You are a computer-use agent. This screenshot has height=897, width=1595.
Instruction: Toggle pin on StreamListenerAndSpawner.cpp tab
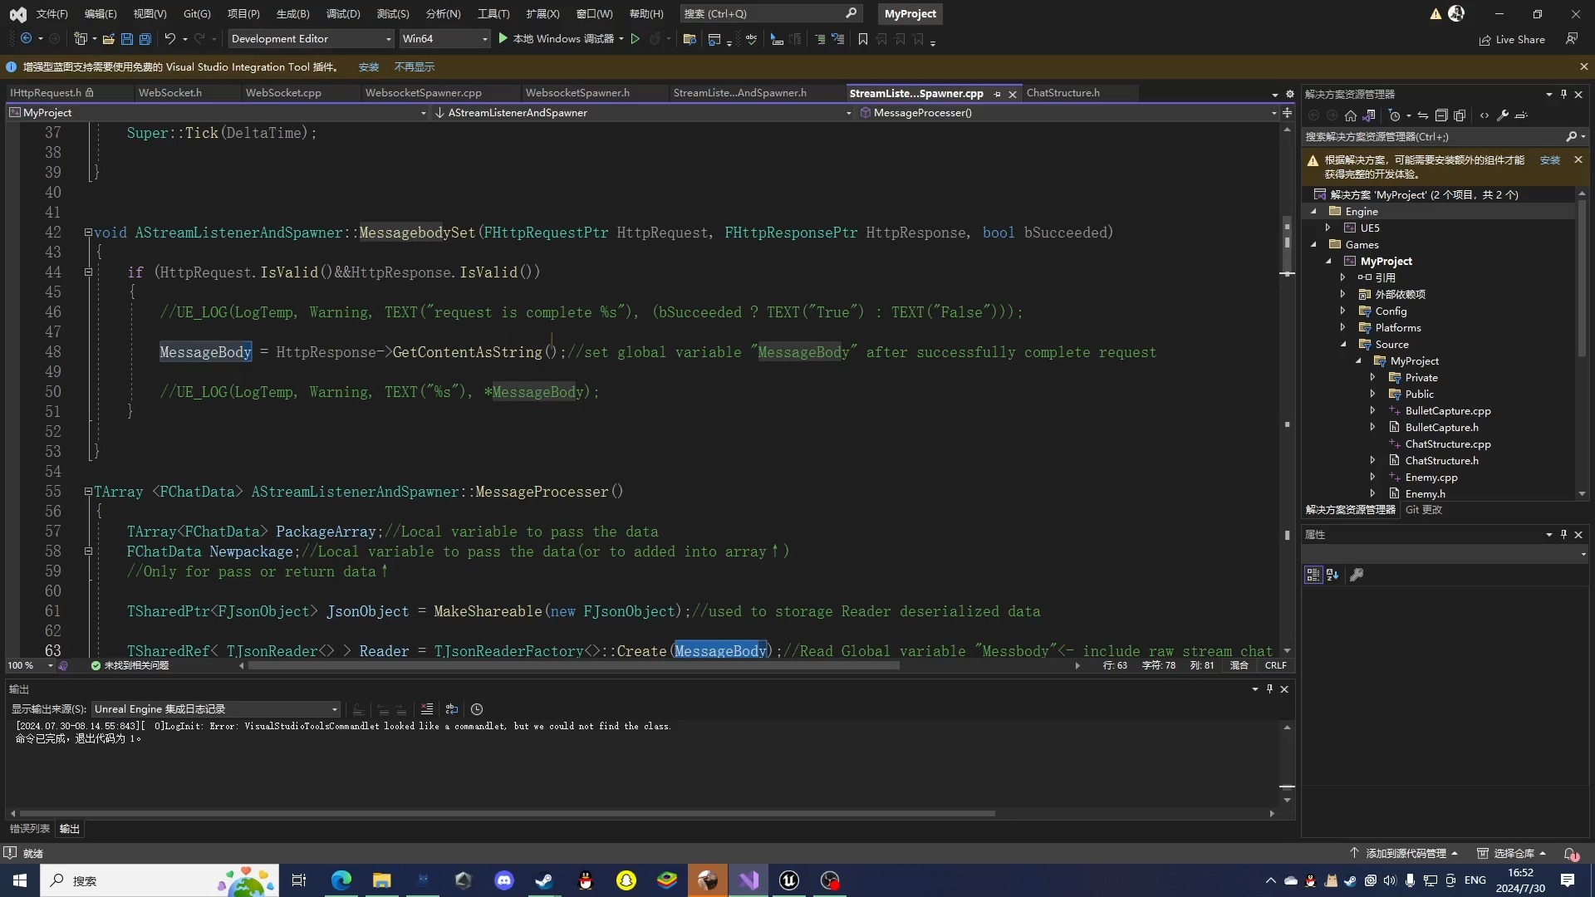coord(997,94)
